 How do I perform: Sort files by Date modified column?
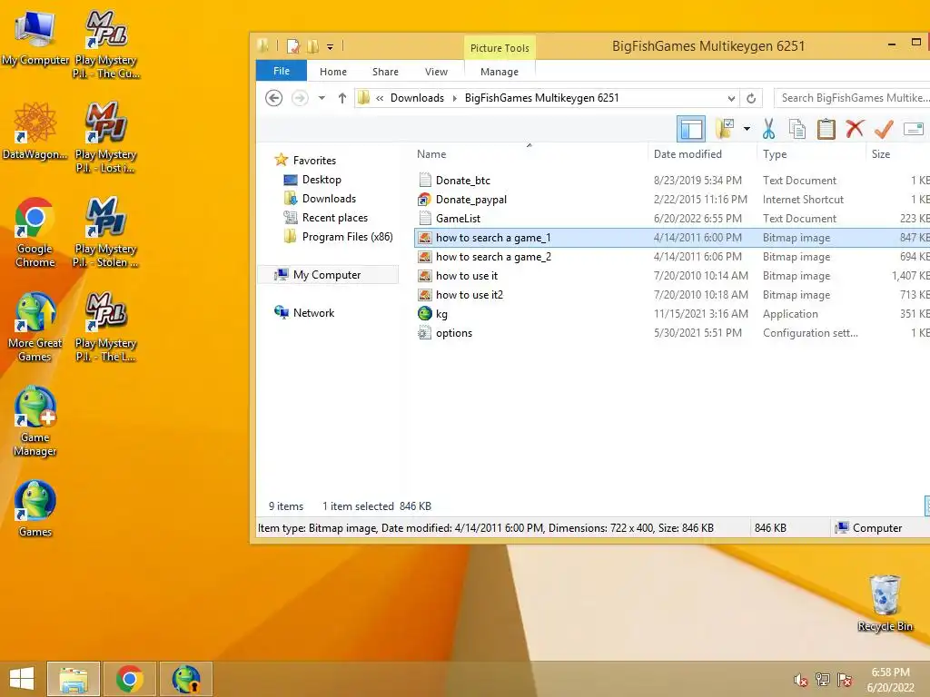(x=688, y=154)
